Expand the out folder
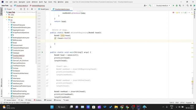 point(7,17)
